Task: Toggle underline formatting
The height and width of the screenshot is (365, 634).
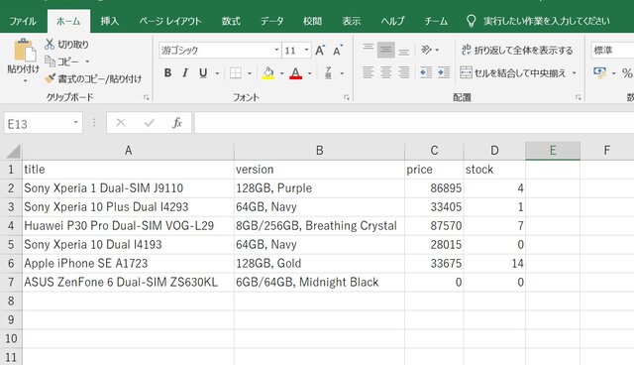Action: 203,73
